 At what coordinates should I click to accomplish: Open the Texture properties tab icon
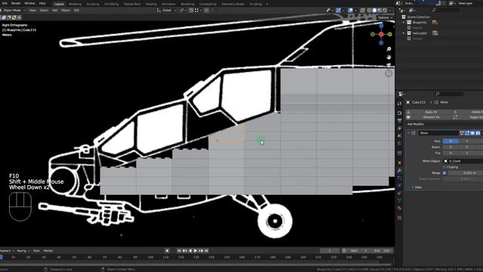(x=399, y=218)
